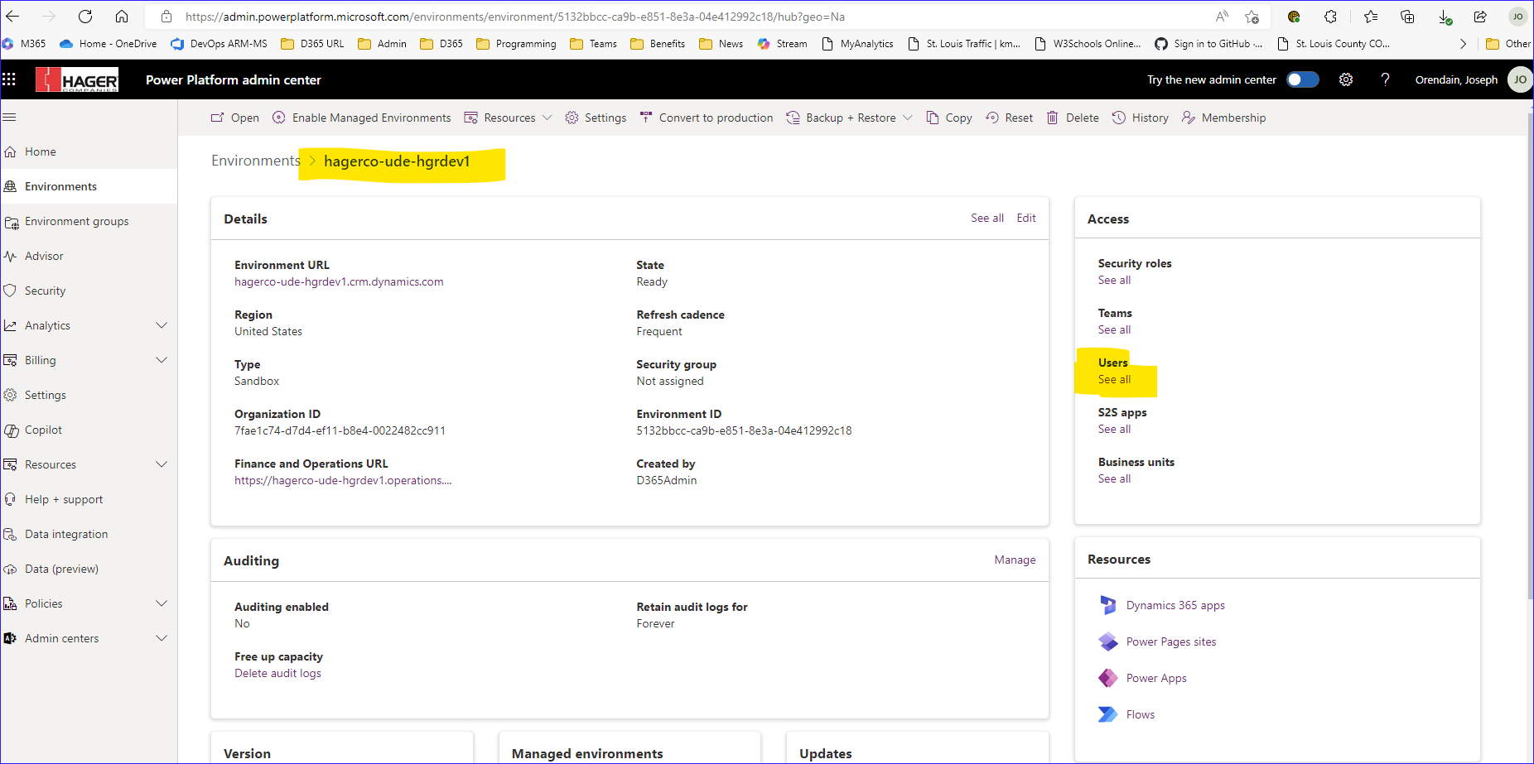Screen dimensions: 1534x764
Task: Open browser collections icon
Action: tap(1407, 17)
